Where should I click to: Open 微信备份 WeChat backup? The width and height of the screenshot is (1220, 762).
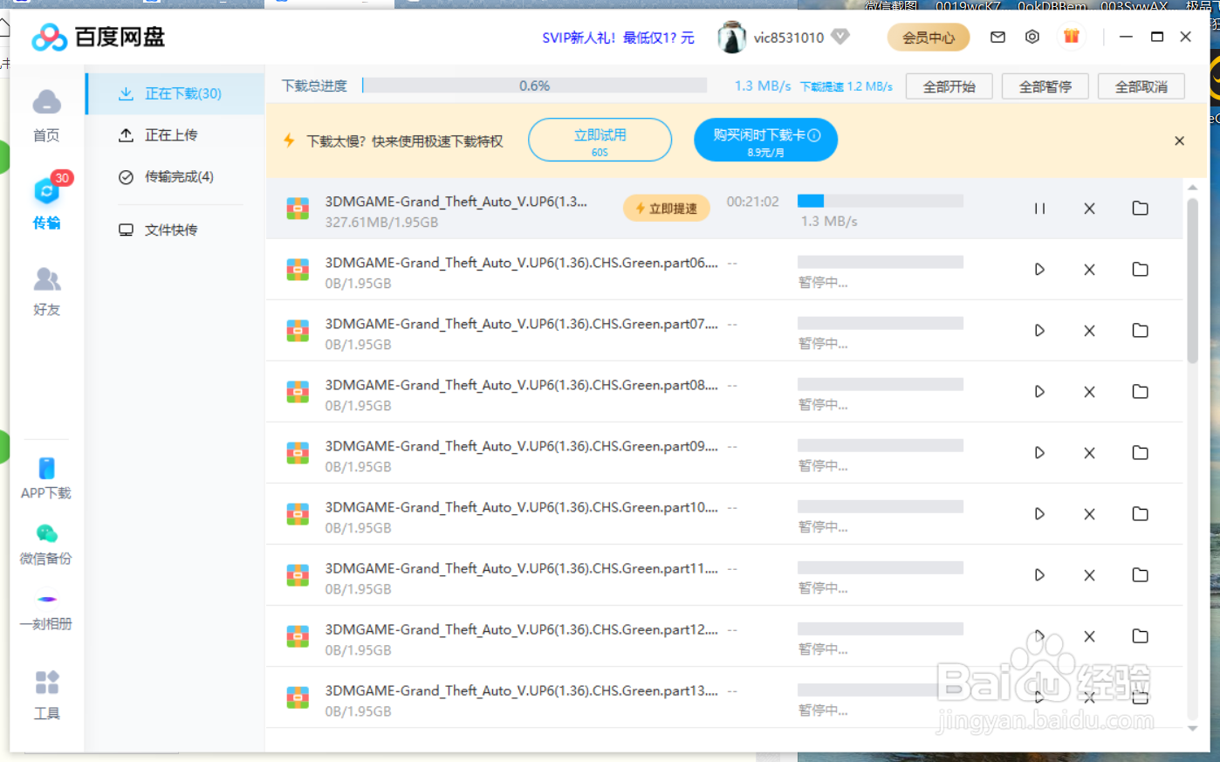[x=46, y=545]
